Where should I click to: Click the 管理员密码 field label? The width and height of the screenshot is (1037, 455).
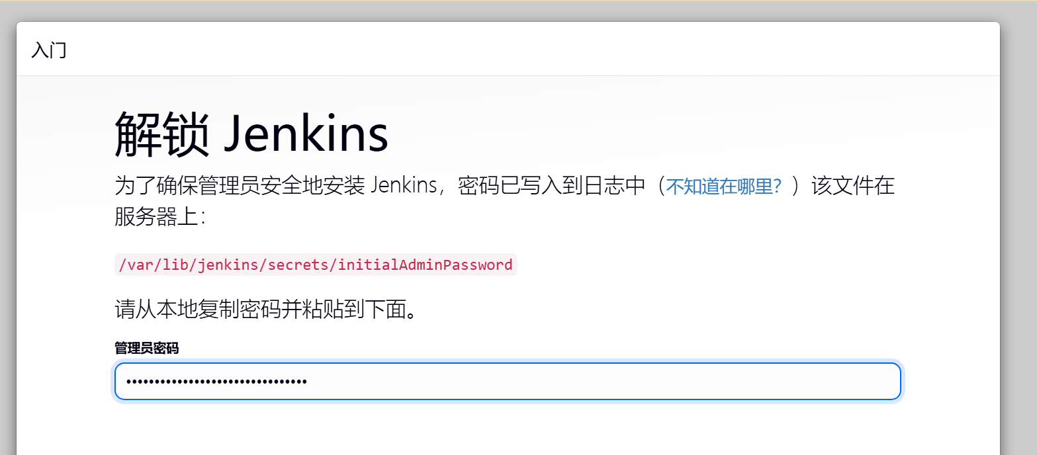click(146, 348)
